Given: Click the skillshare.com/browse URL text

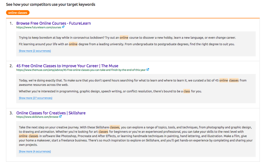Looking at the screenshot, I should (37, 117).
